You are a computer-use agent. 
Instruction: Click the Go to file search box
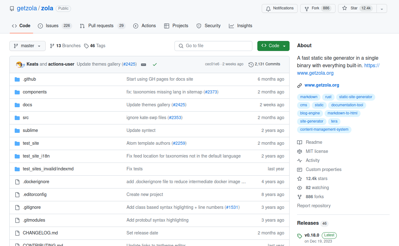(213, 46)
